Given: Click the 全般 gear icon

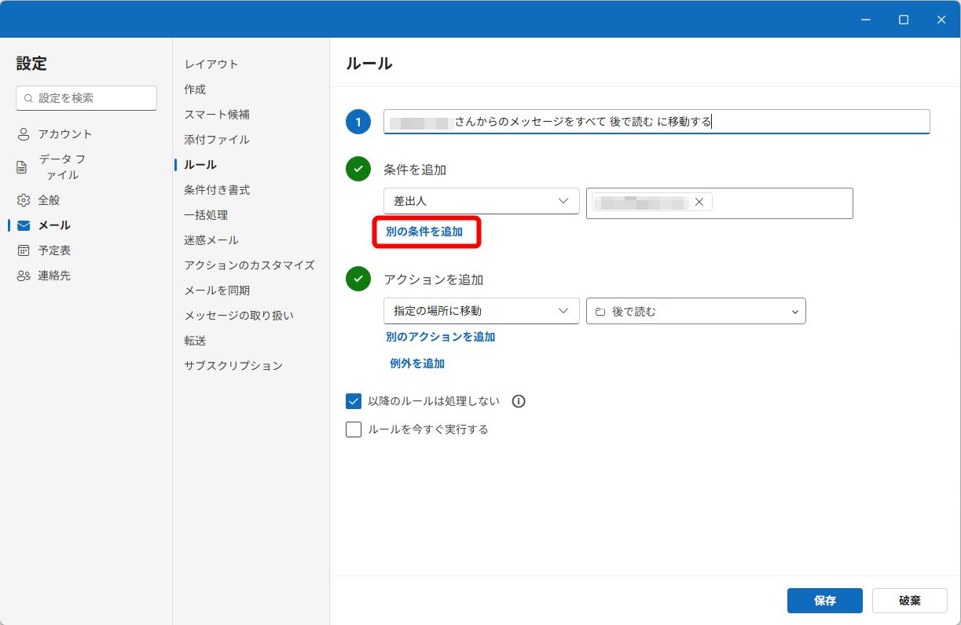Looking at the screenshot, I should [24, 200].
